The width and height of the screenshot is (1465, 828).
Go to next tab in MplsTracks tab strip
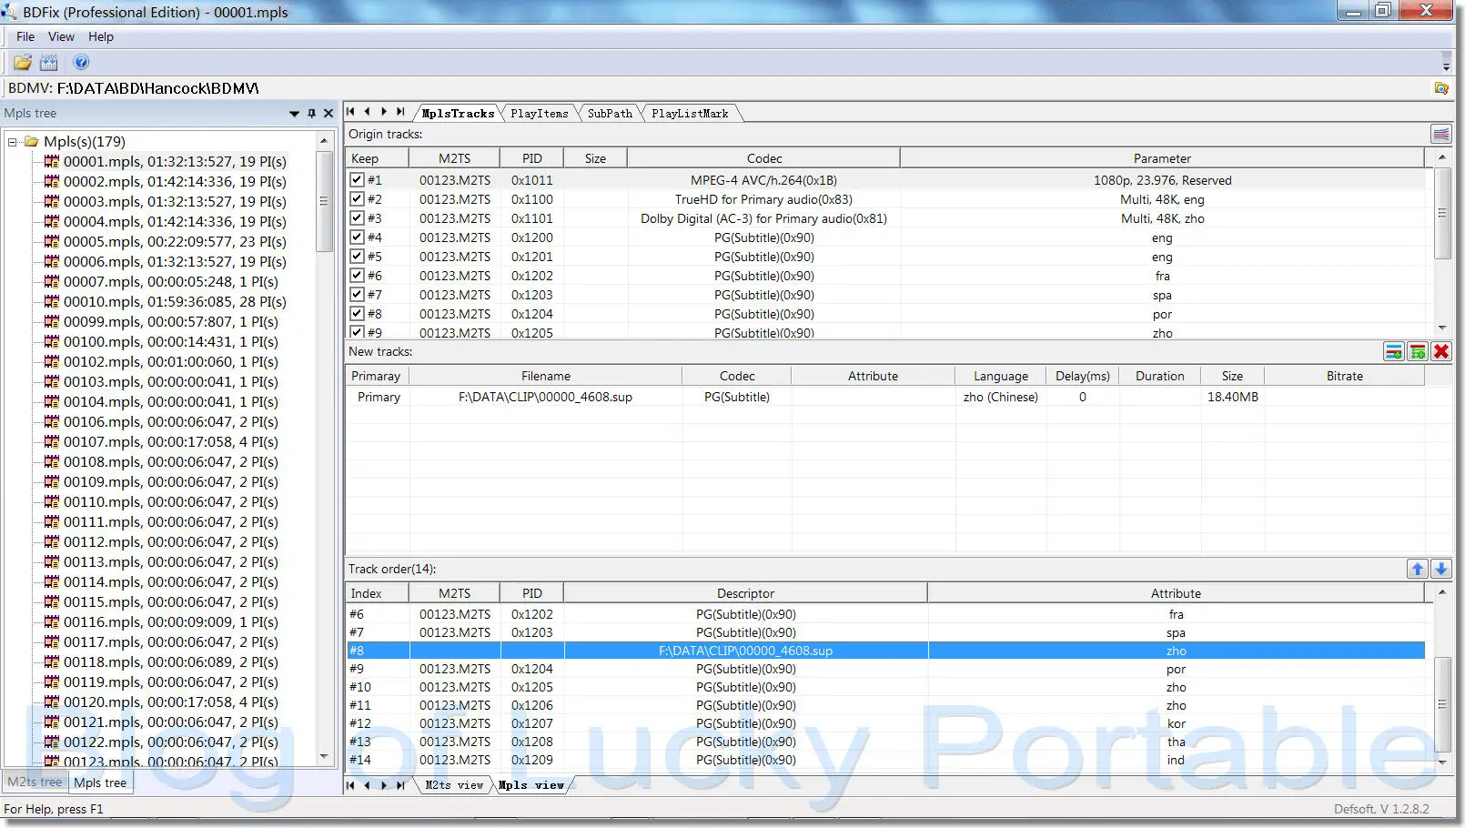point(384,112)
